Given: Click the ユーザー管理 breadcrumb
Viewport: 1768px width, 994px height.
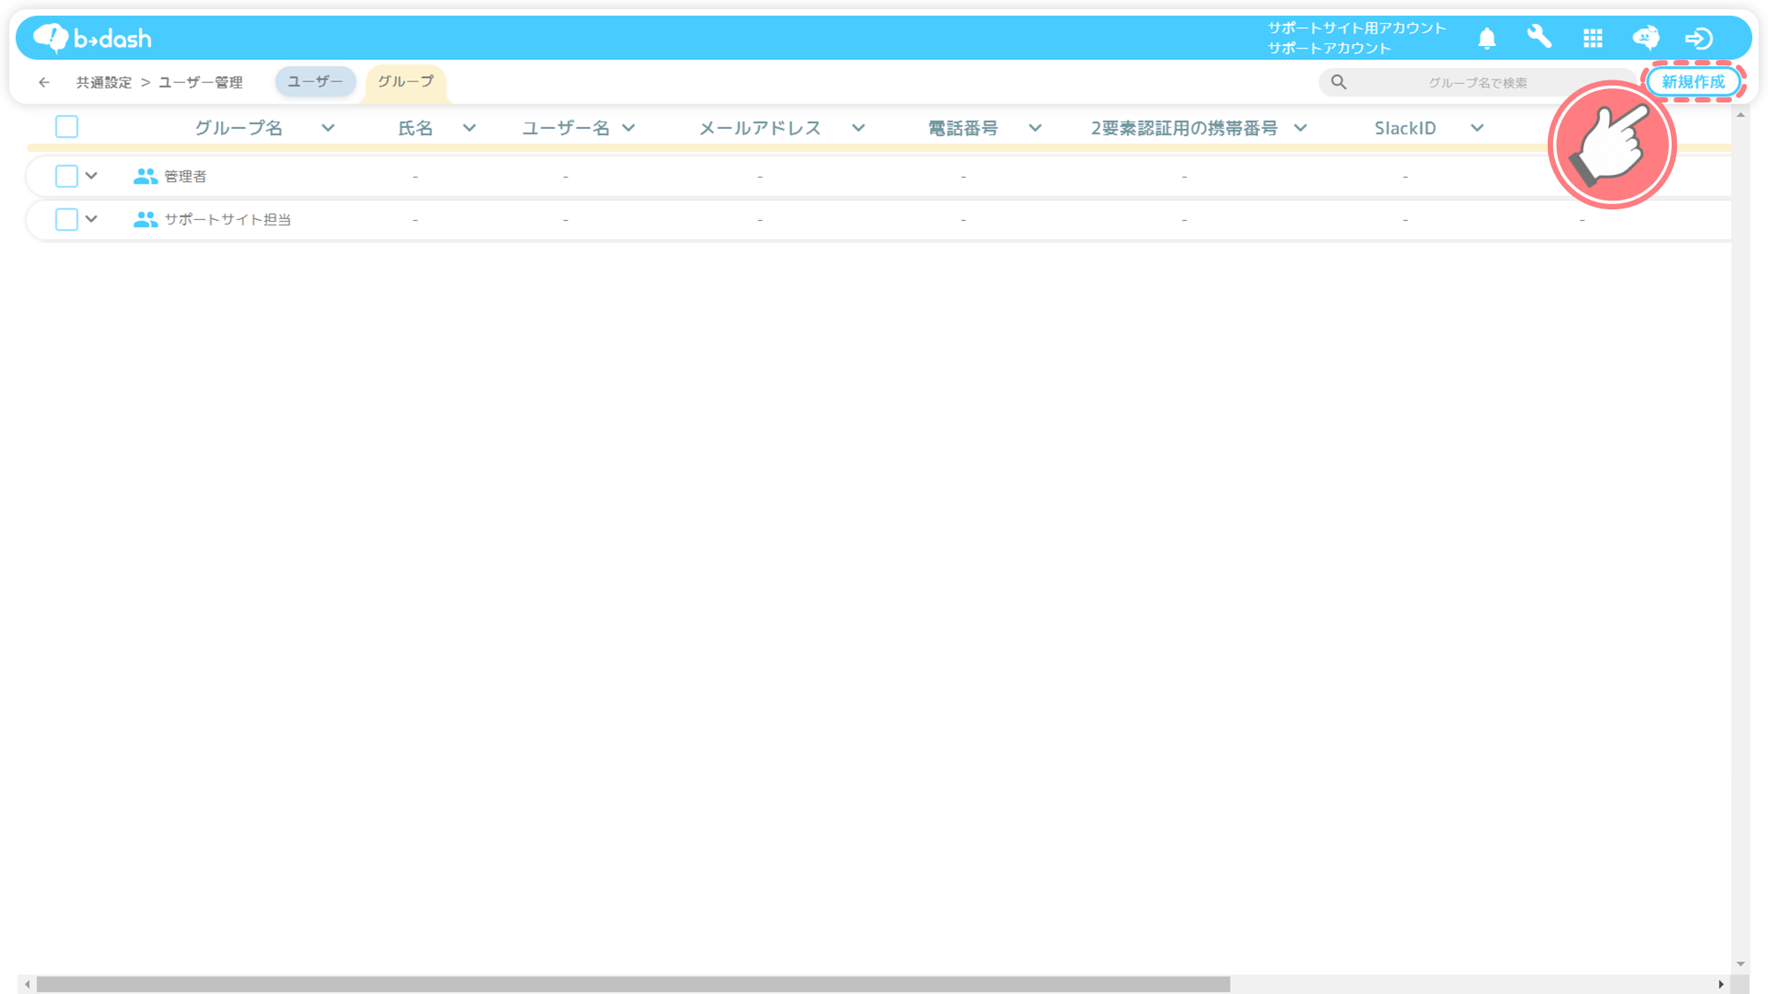Looking at the screenshot, I should (x=201, y=82).
